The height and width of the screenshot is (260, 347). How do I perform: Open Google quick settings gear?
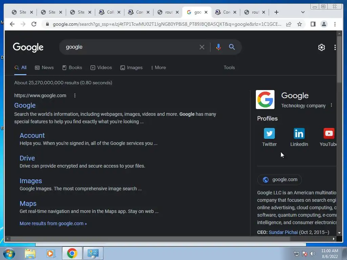pos(321,47)
